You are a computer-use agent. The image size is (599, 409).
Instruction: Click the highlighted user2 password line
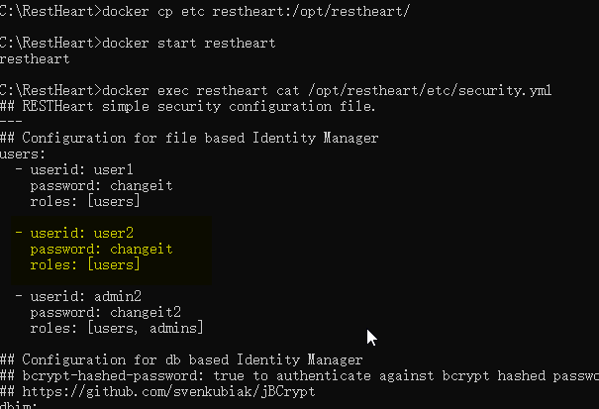[102, 250]
